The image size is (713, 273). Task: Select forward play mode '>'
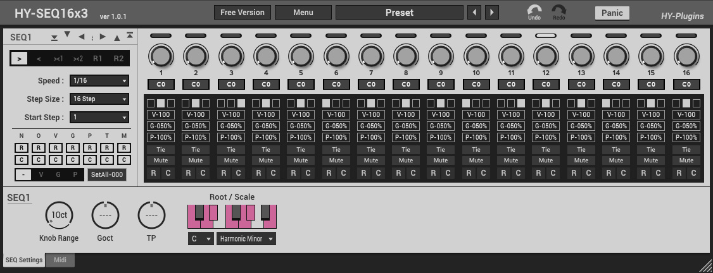click(19, 59)
